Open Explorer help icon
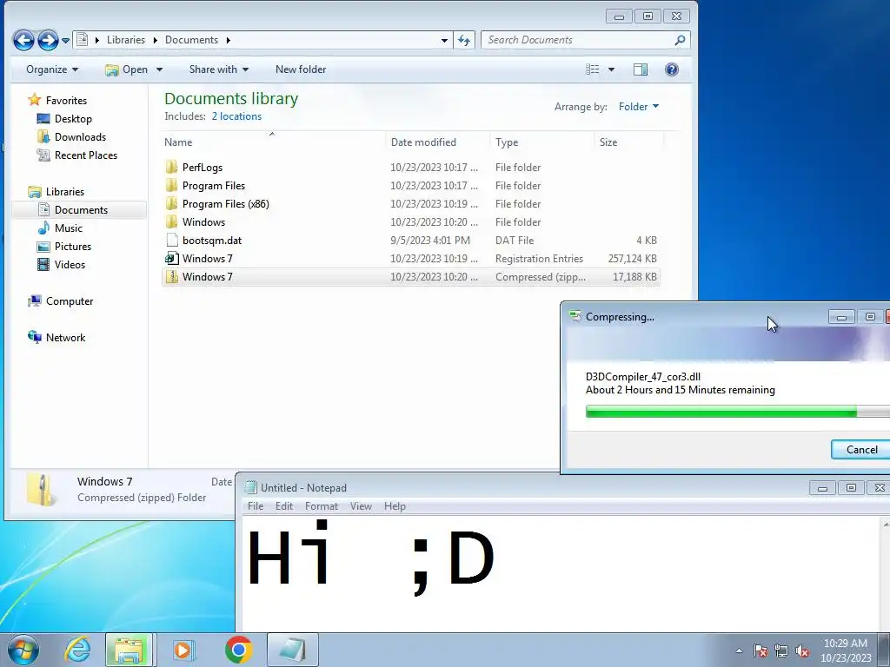This screenshot has width=890, height=667. 672,69
